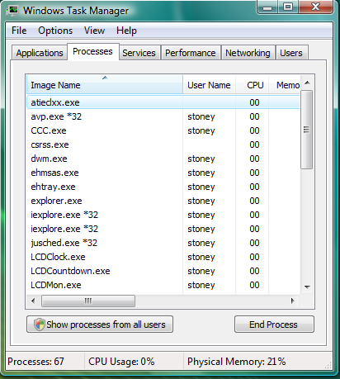Go to the Networking tab
The height and width of the screenshot is (379, 340).
(248, 53)
